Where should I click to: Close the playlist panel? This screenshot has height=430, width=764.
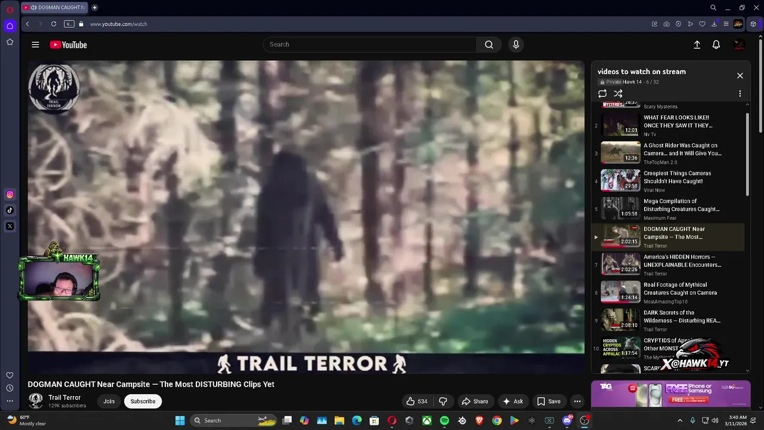740,76
